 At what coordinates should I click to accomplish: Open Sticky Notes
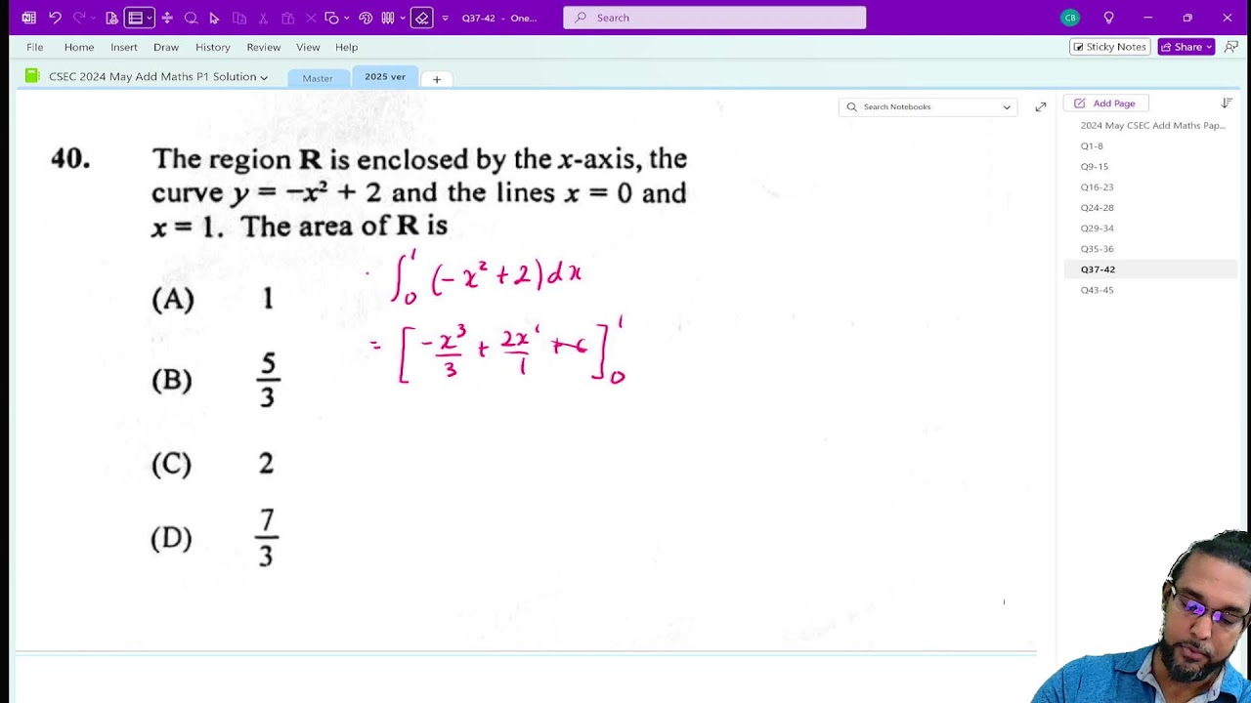tap(1109, 47)
